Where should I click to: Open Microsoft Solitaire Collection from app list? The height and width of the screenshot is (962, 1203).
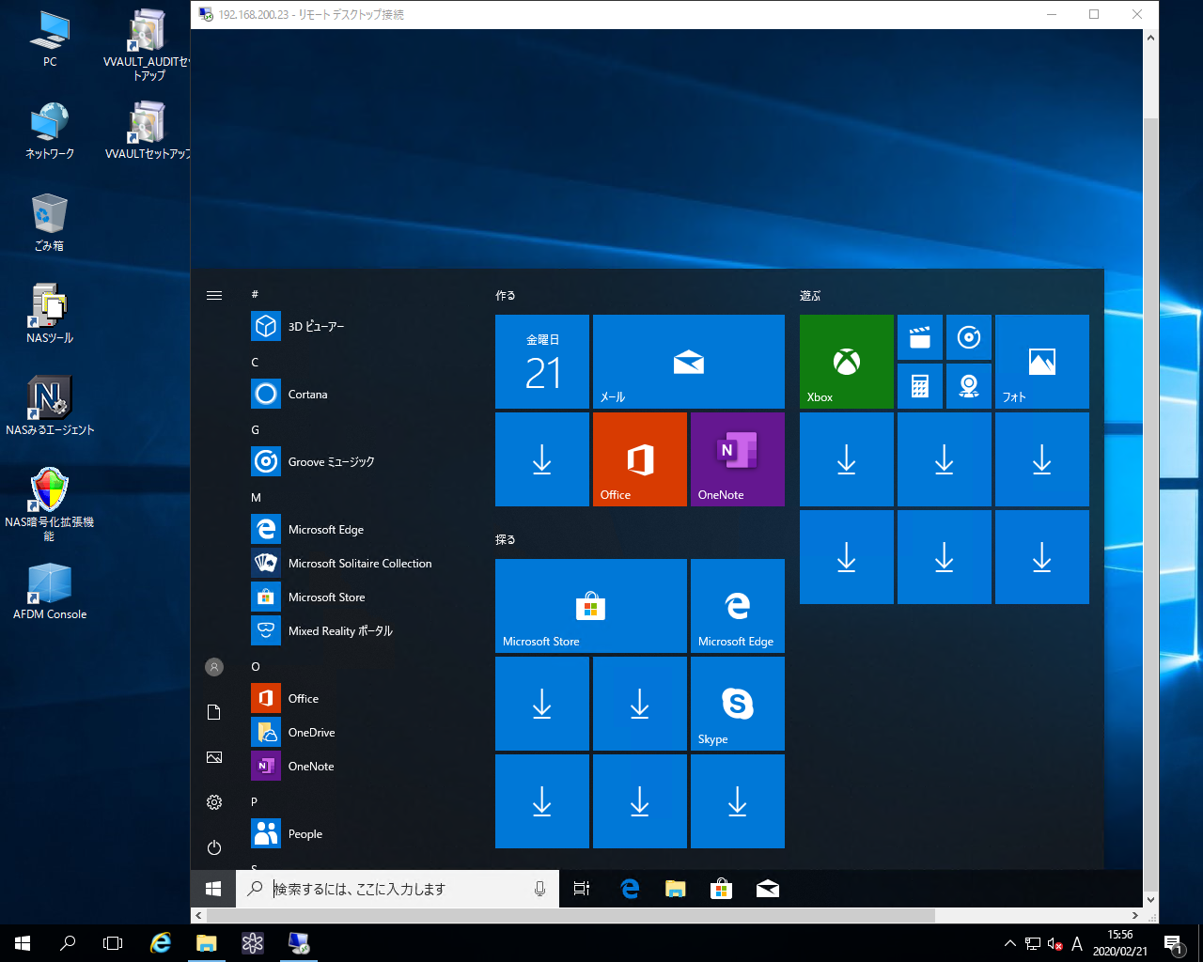(359, 564)
